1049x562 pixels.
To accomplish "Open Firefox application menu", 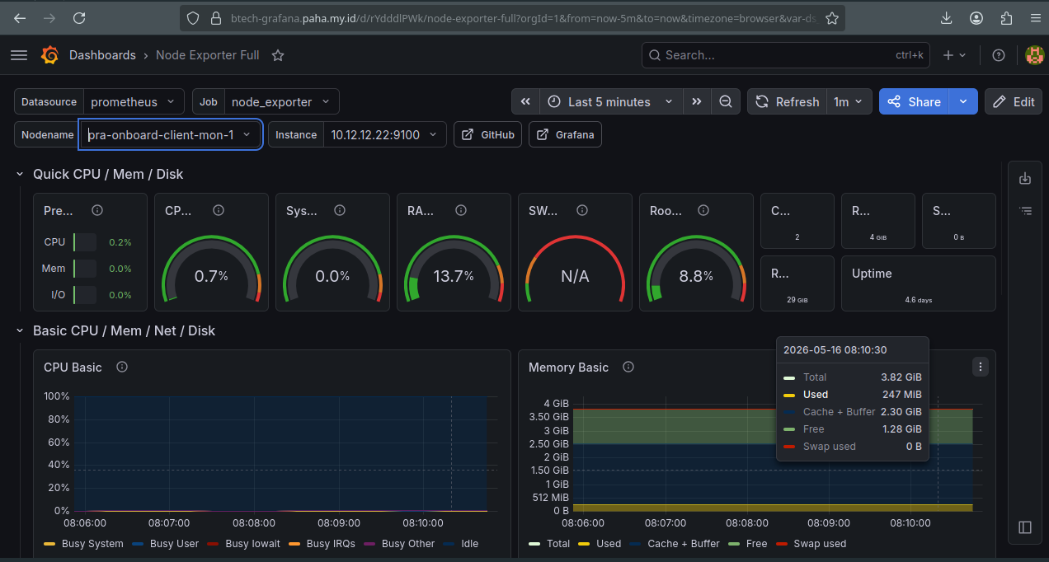I will (x=1035, y=18).
